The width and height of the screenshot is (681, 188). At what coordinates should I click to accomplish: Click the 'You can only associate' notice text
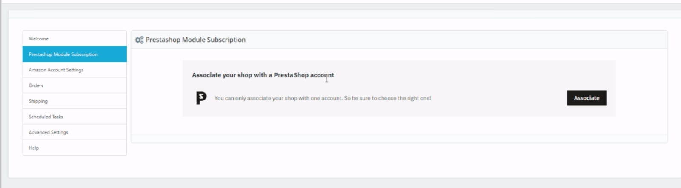click(x=323, y=98)
